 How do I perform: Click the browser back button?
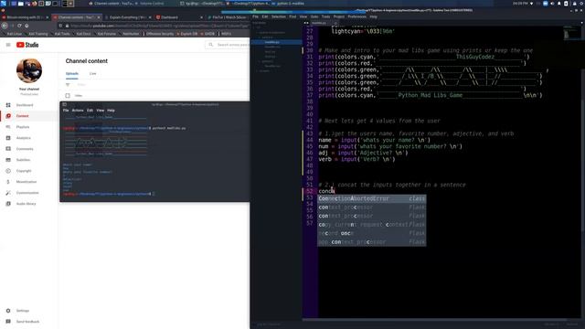[x=5, y=26]
